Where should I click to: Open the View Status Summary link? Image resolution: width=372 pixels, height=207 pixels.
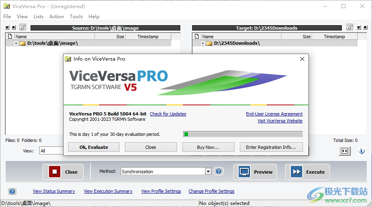[x=54, y=191]
